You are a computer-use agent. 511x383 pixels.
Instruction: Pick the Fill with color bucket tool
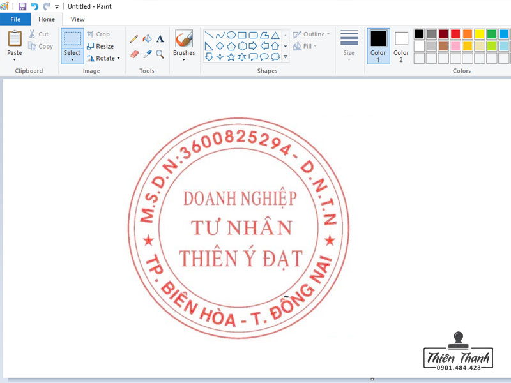click(x=146, y=38)
